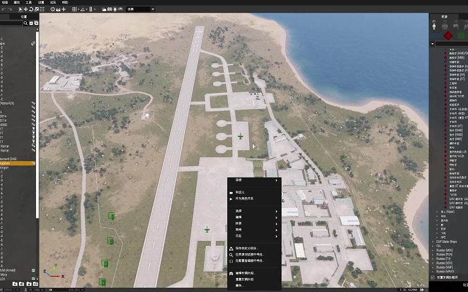Choose the save custom composition entry
The width and height of the screenshot is (468, 292).
coord(254,248)
